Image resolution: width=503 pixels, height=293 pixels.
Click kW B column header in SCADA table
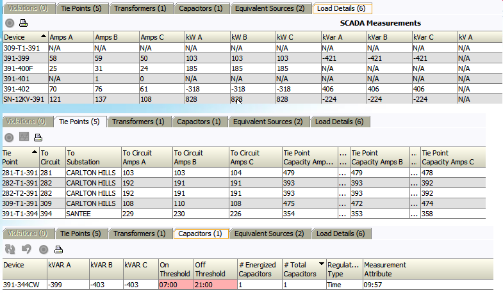pyautogui.click(x=253, y=37)
